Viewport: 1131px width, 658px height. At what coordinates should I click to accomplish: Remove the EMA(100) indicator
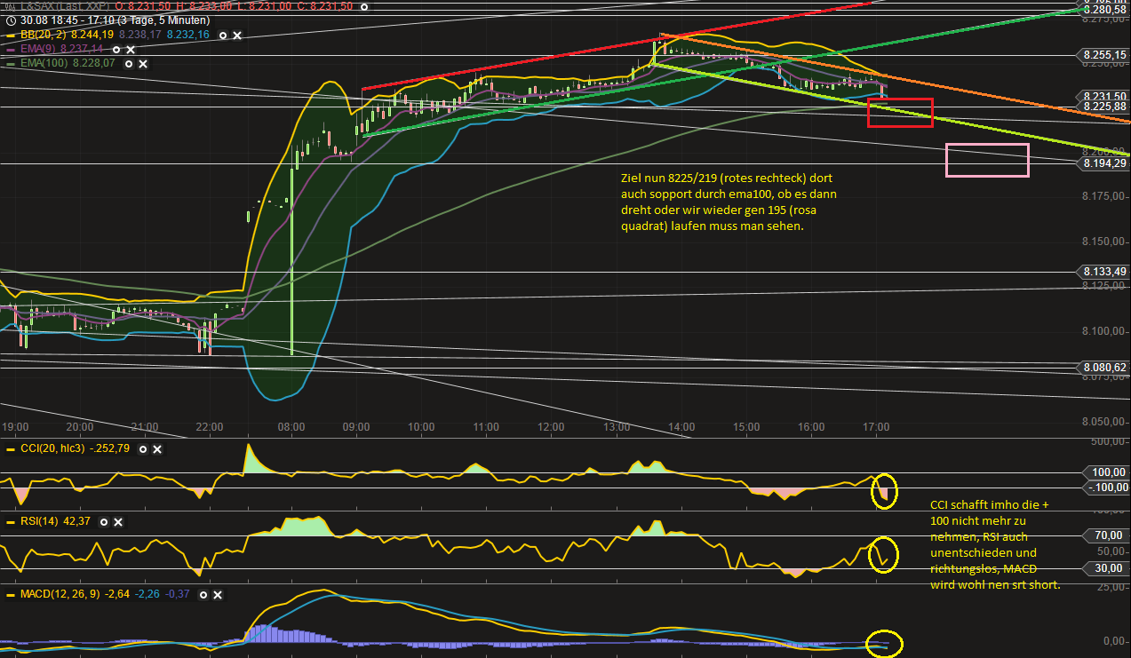pyautogui.click(x=143, y=64)
